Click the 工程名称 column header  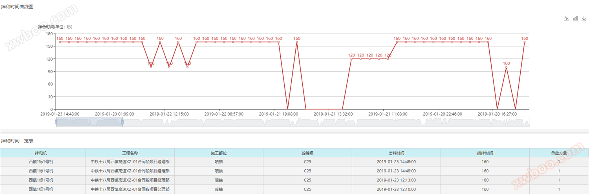pyautogui.click(x=130, y=153)
